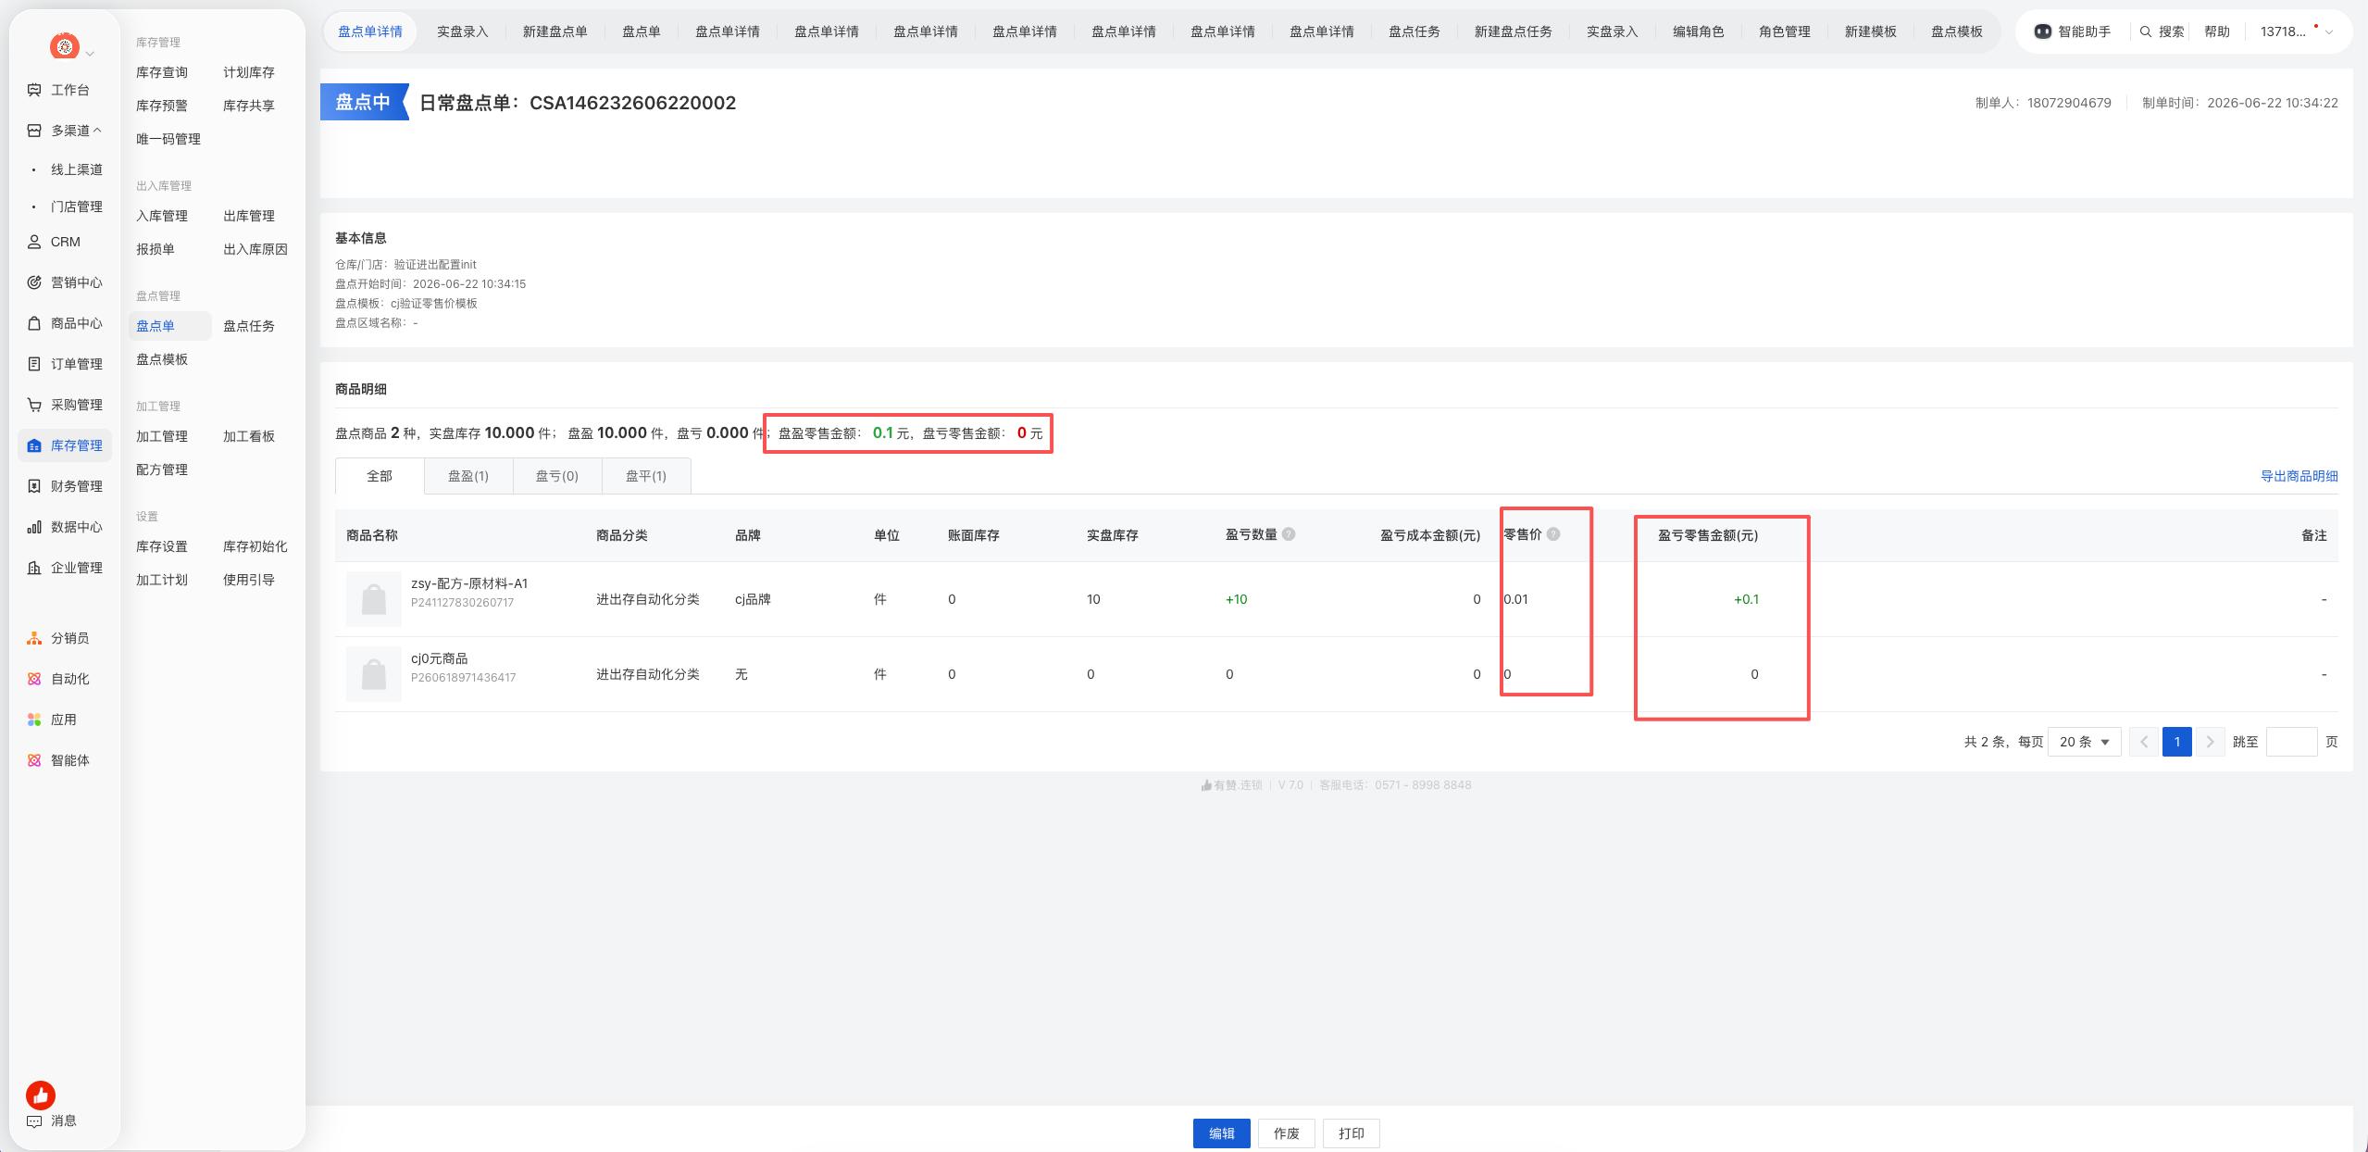This screenshot has height=1152, width=2368.
Task: Switch to the 盘盈(1) tab
Action: 468,476
